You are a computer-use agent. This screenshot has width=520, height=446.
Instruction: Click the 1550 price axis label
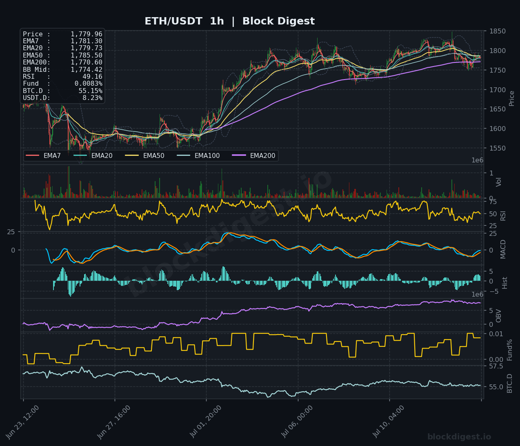(x=498, y=148)
